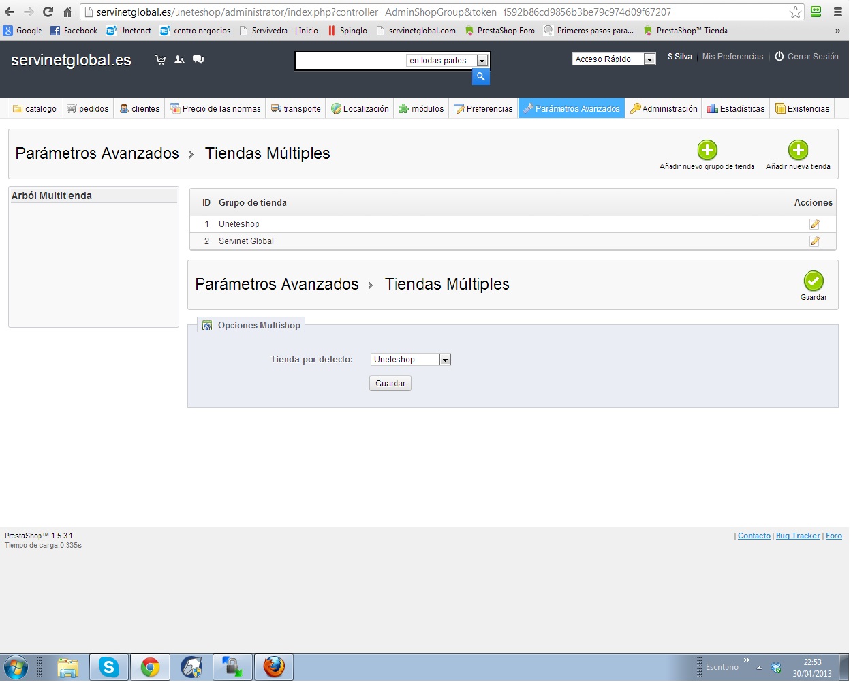The width and height of the screenshot is (851, 682).
Task: Open the 'Administración' menu tab
Action: pos(664,108)
